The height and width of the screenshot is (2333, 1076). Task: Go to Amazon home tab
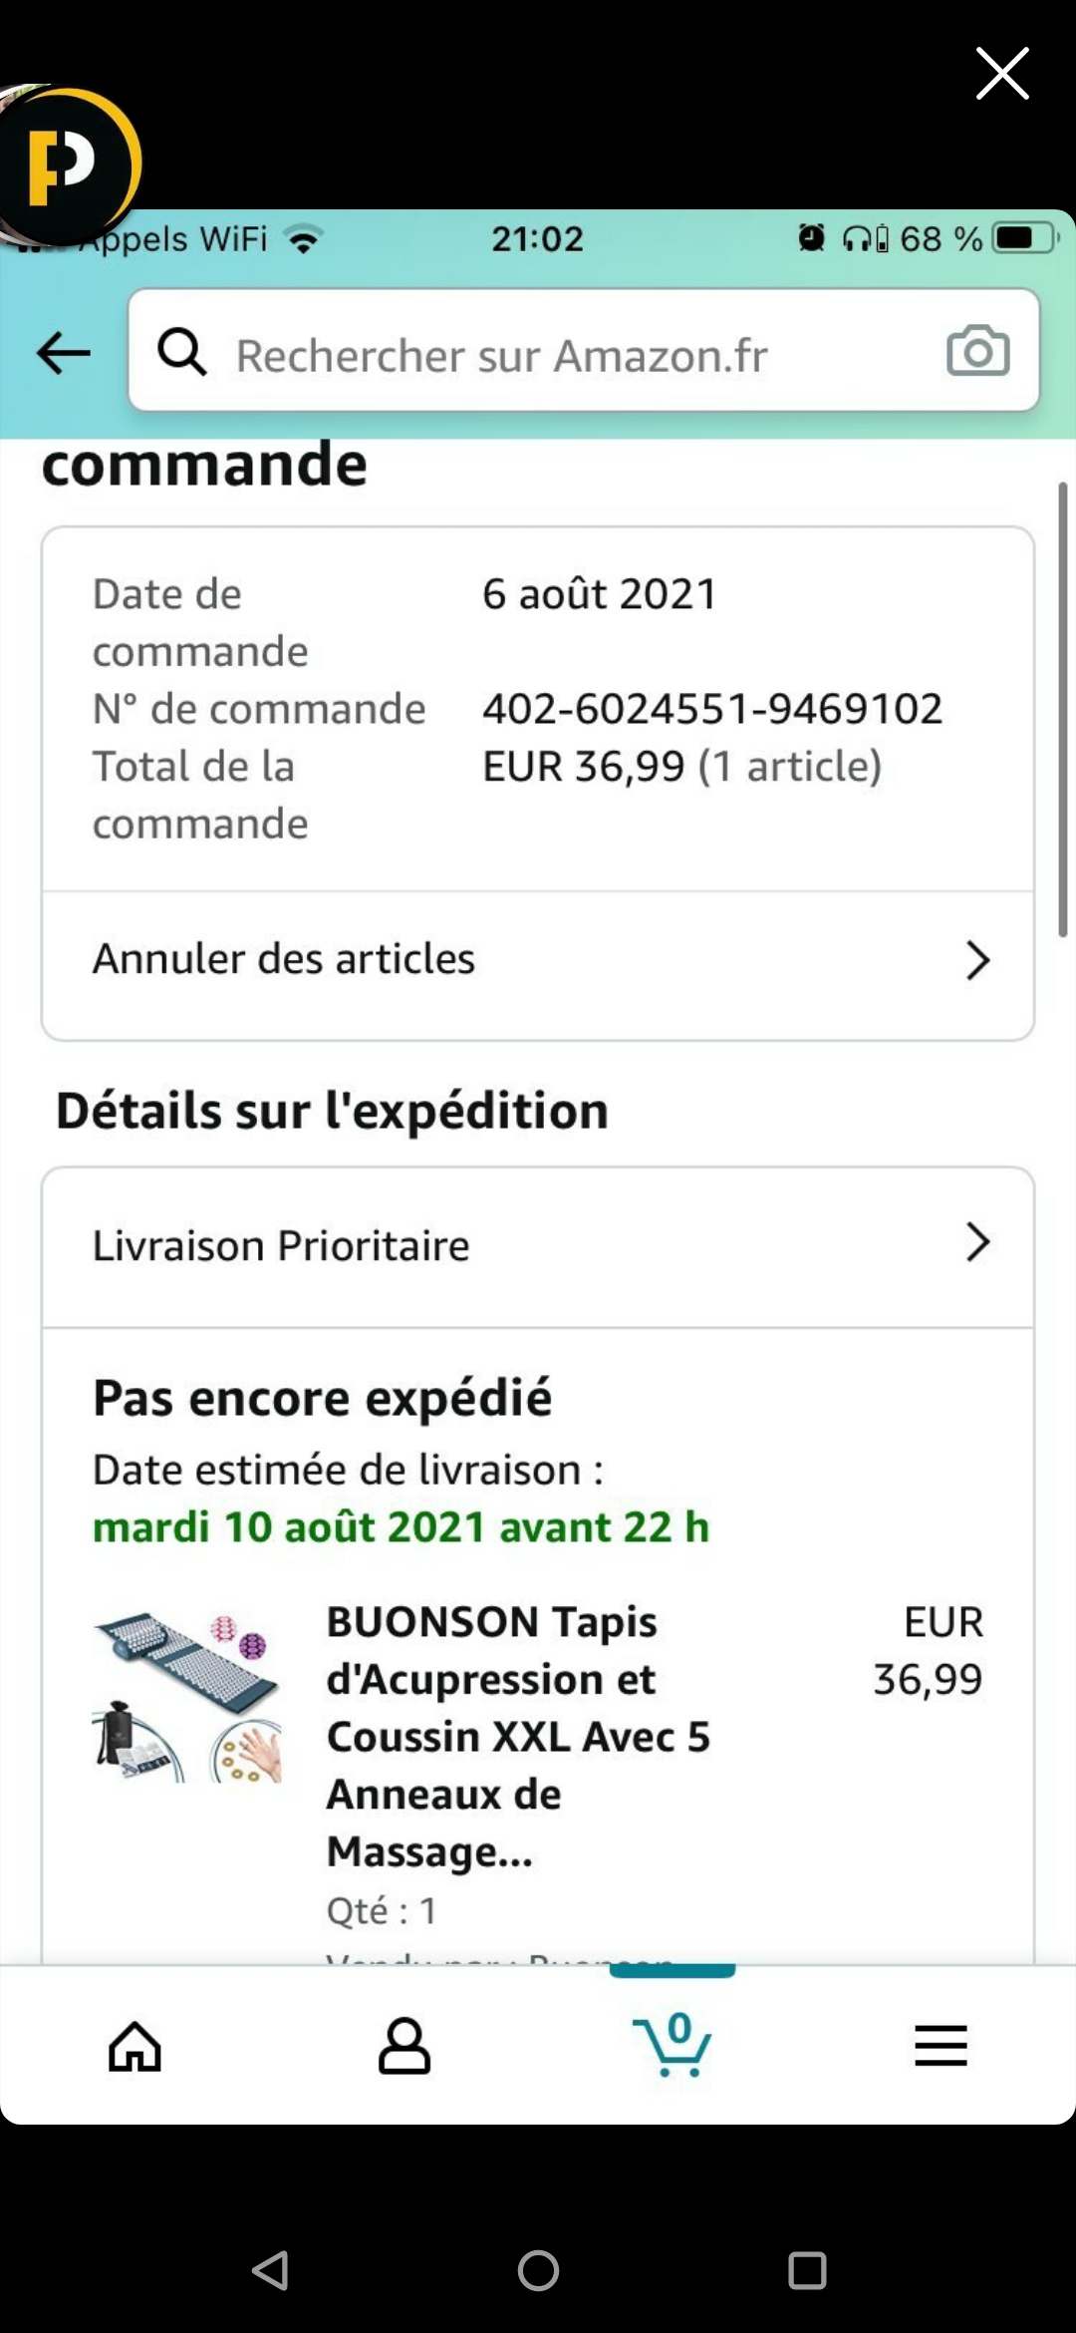pyautogui.click(x=134, y=2046)
